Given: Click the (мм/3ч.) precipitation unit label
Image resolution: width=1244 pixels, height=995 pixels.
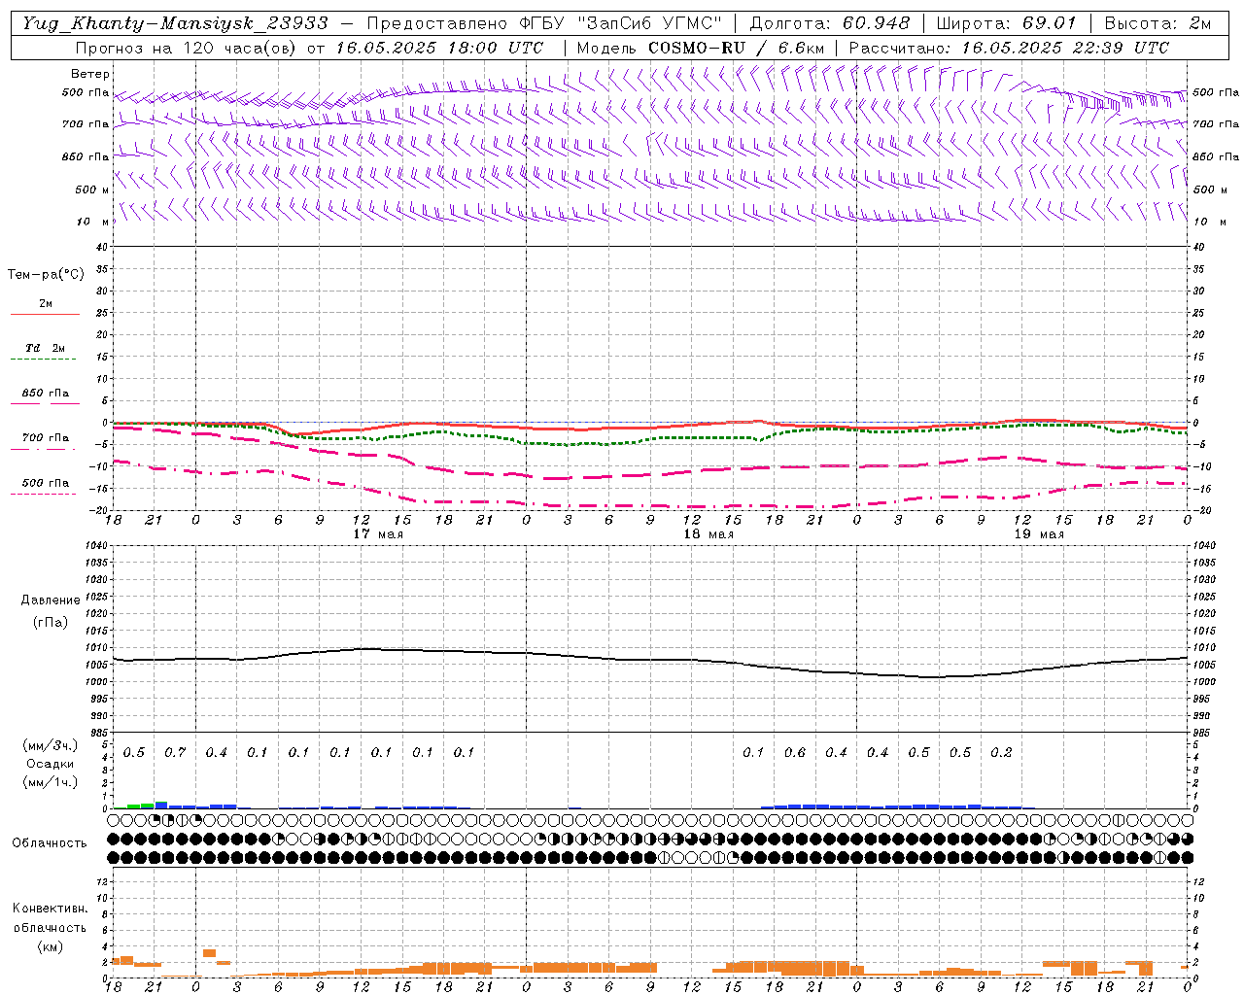Looking at the screenshot, I should tap(50, 745).
